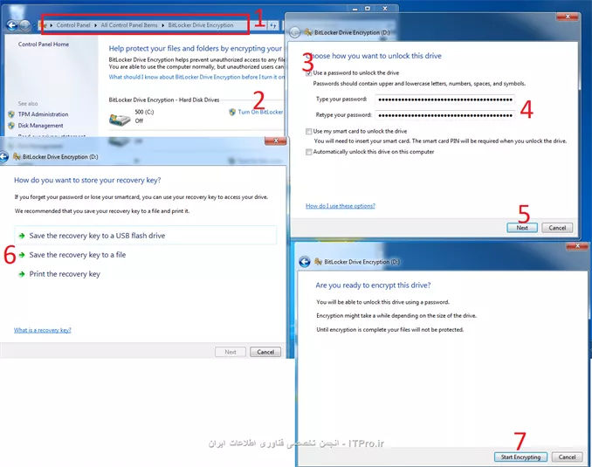The width and height of the screenshot is (592, 467).
Task: Click the Retype your password field
Action: click(444, 115)
